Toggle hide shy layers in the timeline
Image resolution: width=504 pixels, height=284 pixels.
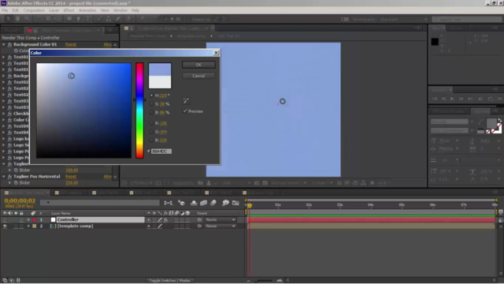[x=194, y=203]
